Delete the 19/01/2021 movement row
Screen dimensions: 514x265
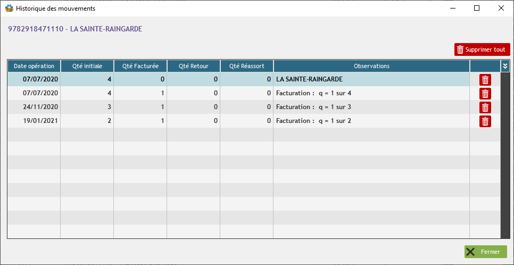pyautogui.click(x=485, y=121)
